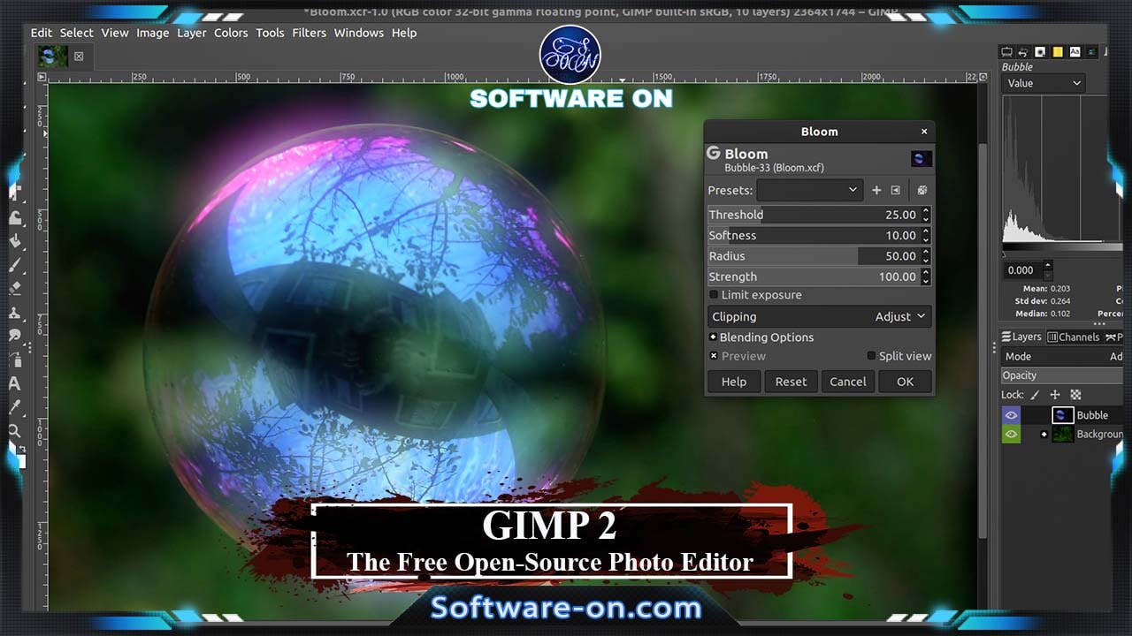Screen dimensions: 1132x636
Task: Increment the Softness value stepper
Action: (x=926, y=231)
